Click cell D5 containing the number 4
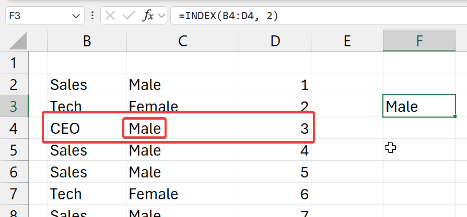 pos(275,150)
